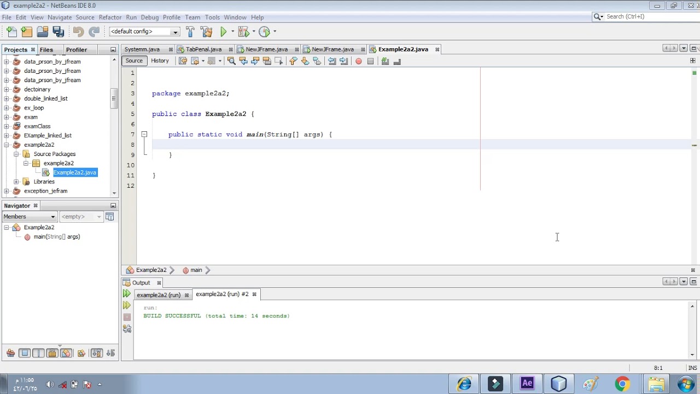Re-run the build from the Output window
This screenshot has width=700, height=394.
coord(127,294)
